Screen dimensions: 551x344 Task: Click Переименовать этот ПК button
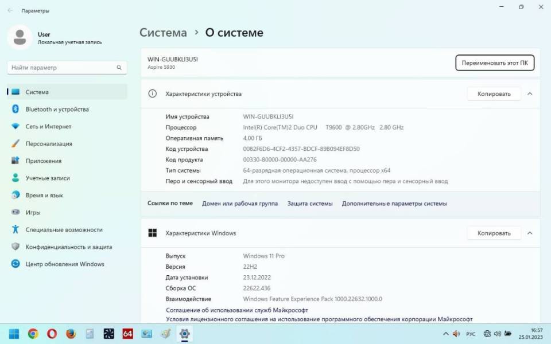(495, 63)
